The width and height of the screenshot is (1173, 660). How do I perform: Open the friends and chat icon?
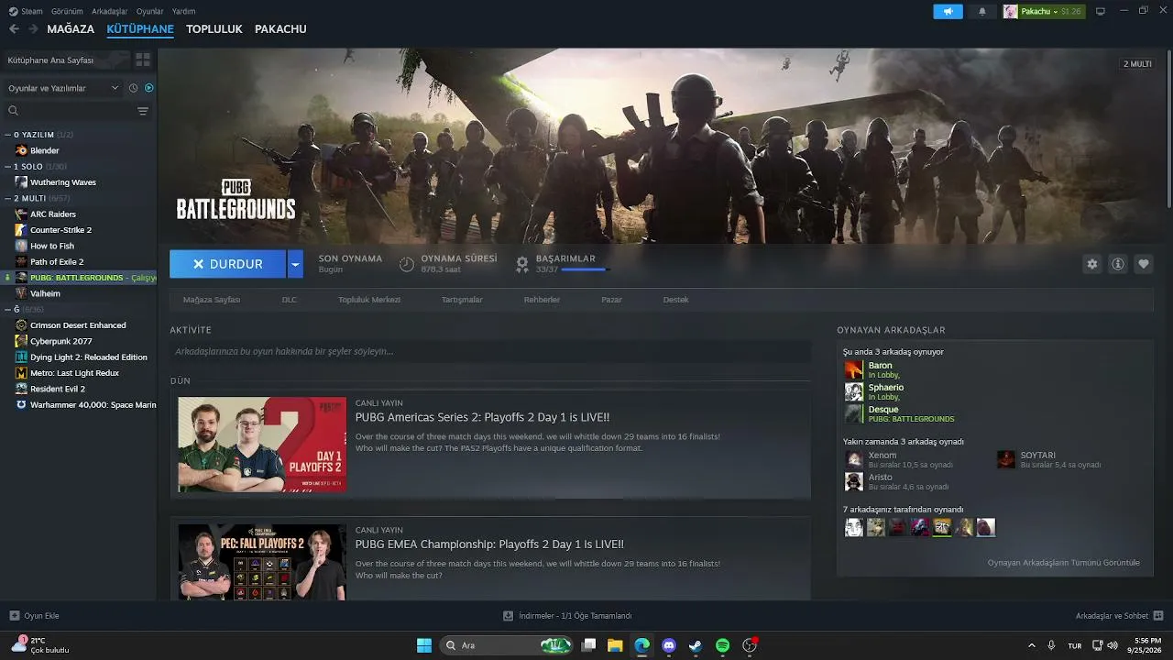1158,616
